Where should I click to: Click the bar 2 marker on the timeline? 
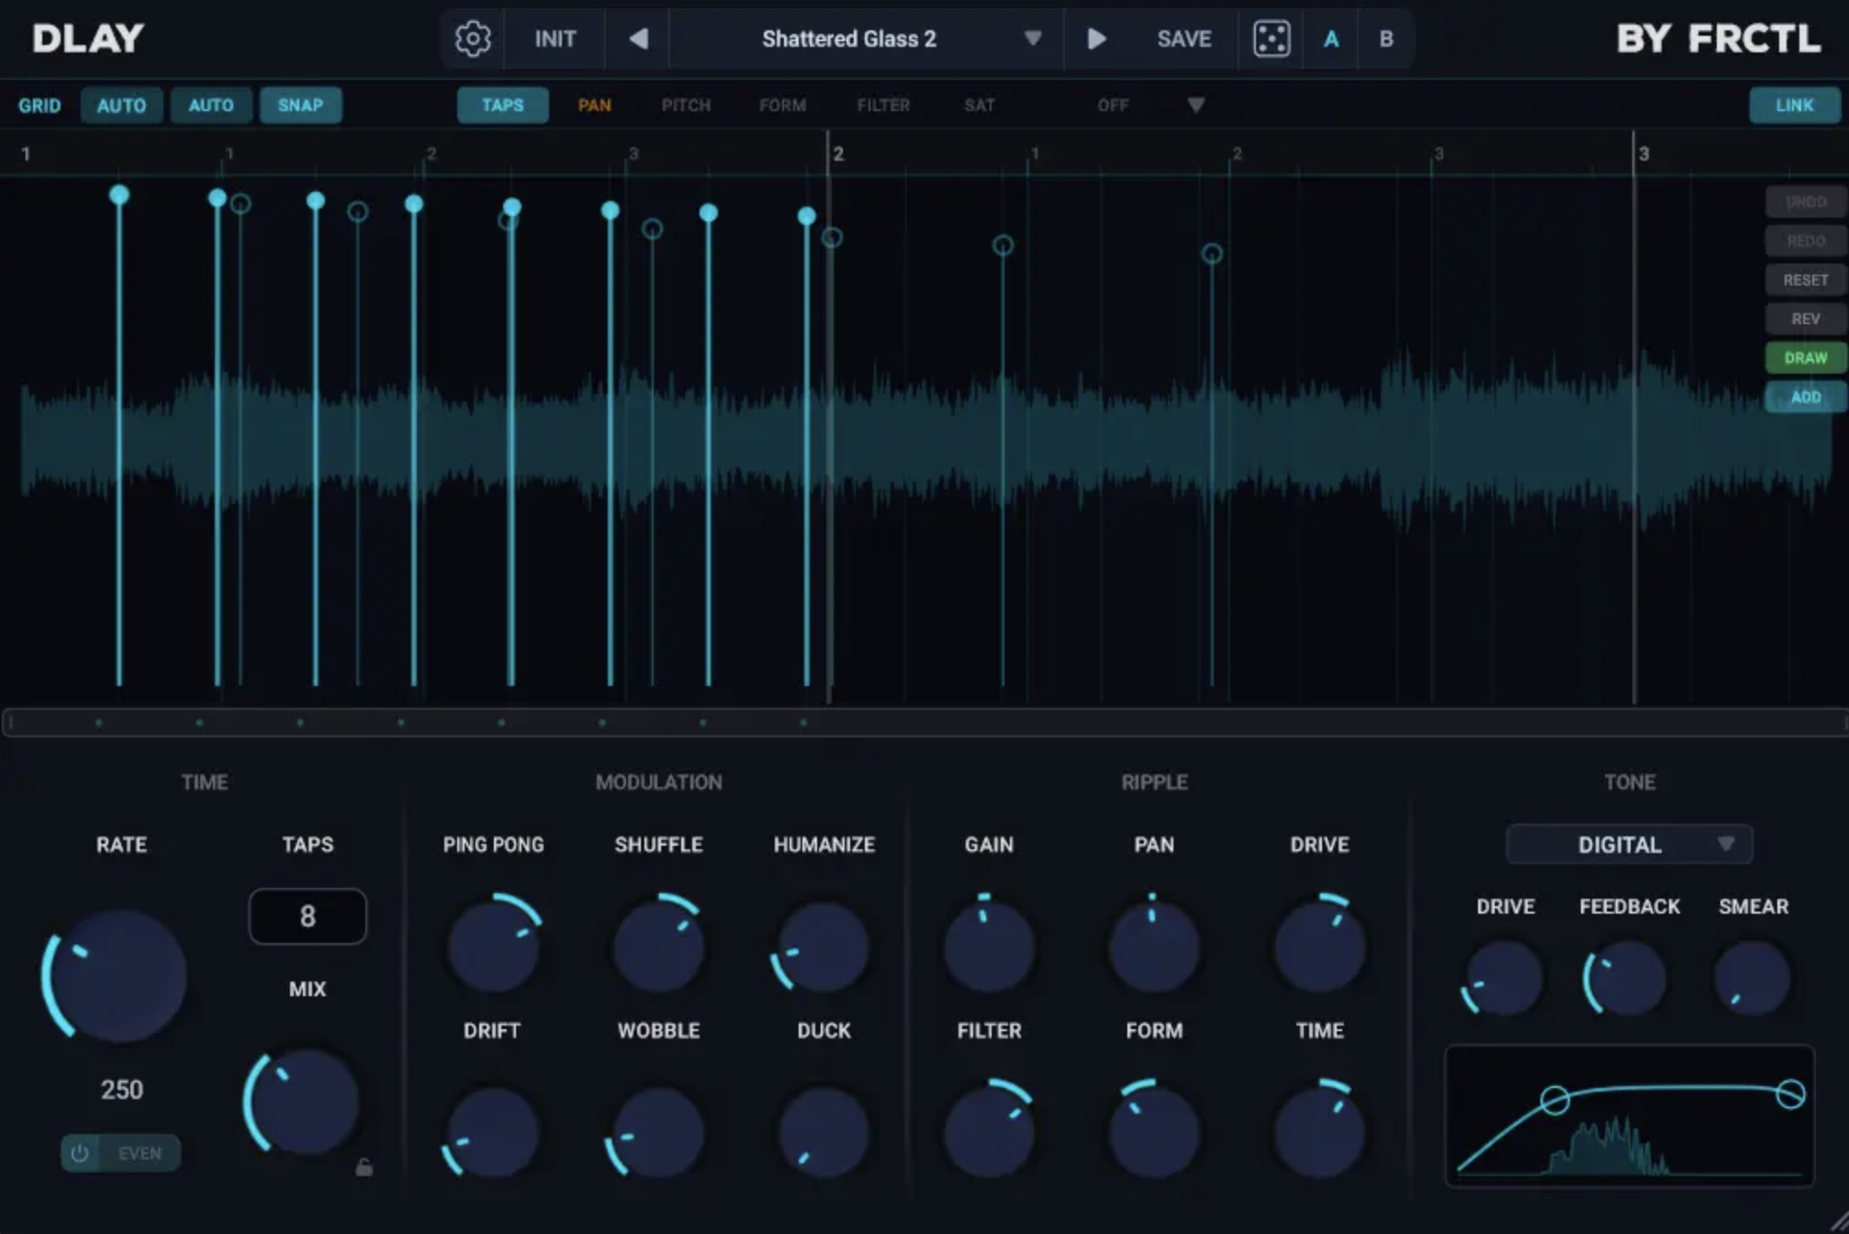837,153
